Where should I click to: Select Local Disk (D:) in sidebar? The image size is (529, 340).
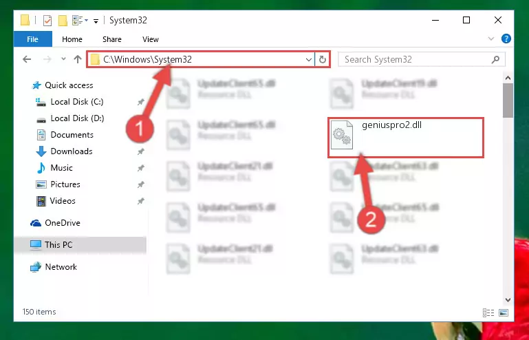(77, 118)
